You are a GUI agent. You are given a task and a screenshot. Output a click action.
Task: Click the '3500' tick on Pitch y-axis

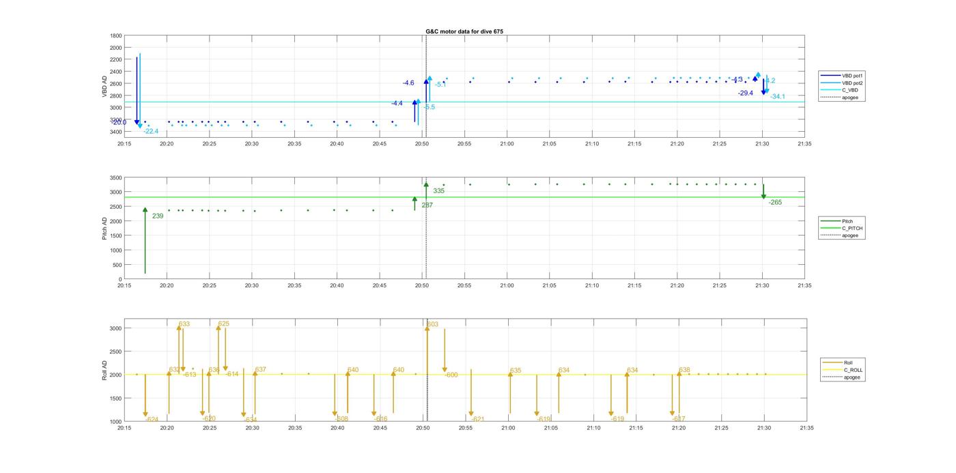click(x=115, y=177)
